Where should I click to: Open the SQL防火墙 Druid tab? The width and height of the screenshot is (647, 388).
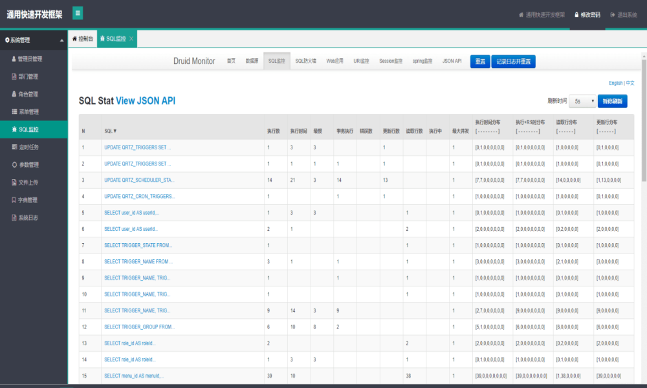(306, 61)
